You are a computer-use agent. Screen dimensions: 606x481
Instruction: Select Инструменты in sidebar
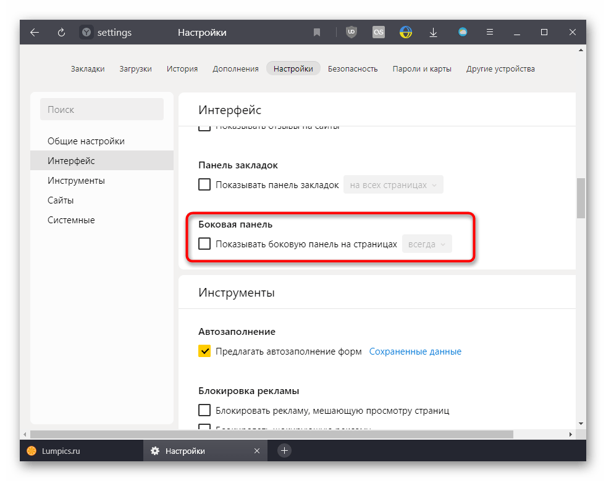[102, 180]
